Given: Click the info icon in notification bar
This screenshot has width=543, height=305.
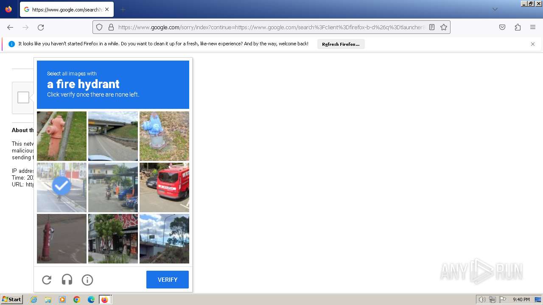Looking at the screenshot, I should (x=11, y=44).
